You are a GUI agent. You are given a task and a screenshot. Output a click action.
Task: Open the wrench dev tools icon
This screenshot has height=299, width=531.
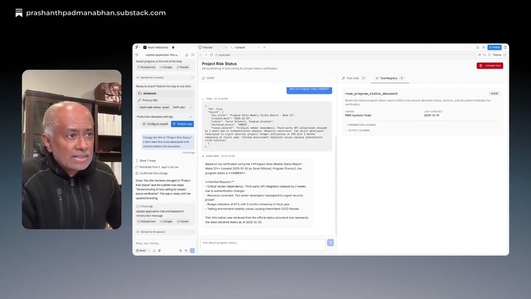[x=479, y=55]
